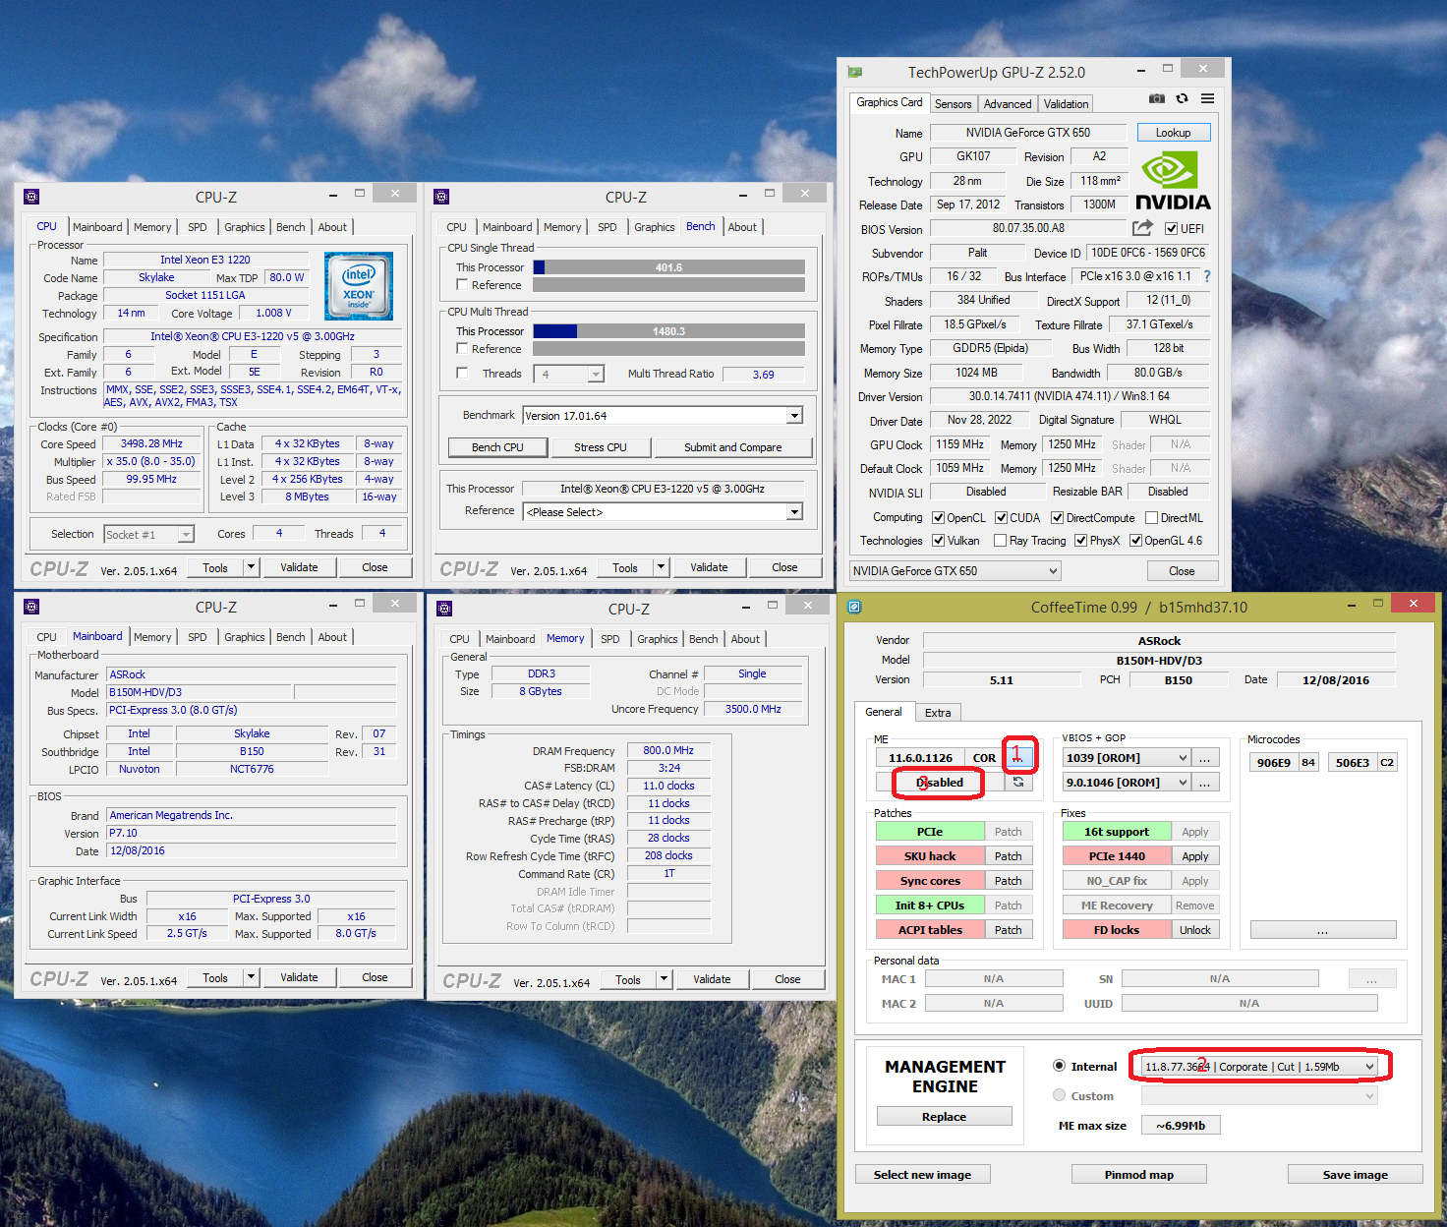
Task: Click the Bus Interface question mark icon
Action: tap(1207, 276)
